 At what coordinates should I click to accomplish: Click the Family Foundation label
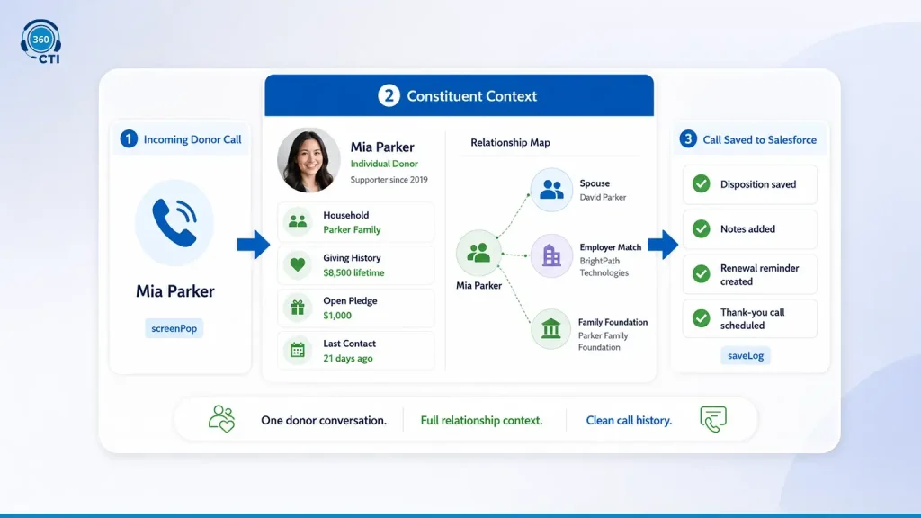pyautogui.click(x=613, y=322)
